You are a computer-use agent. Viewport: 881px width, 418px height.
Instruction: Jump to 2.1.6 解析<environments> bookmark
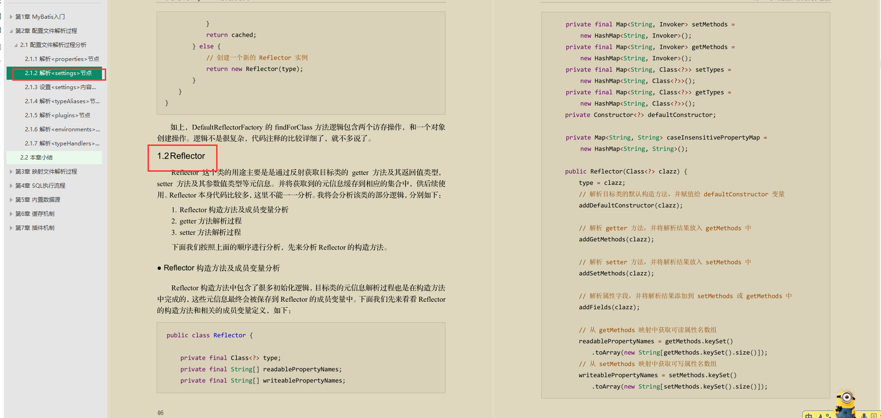(x=62, y=129)
